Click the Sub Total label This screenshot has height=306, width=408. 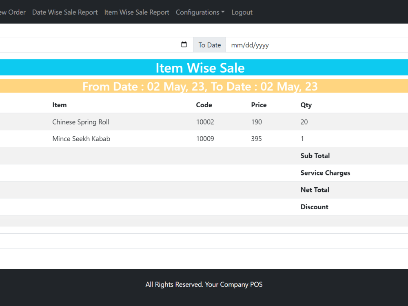[x=315, y=155]
